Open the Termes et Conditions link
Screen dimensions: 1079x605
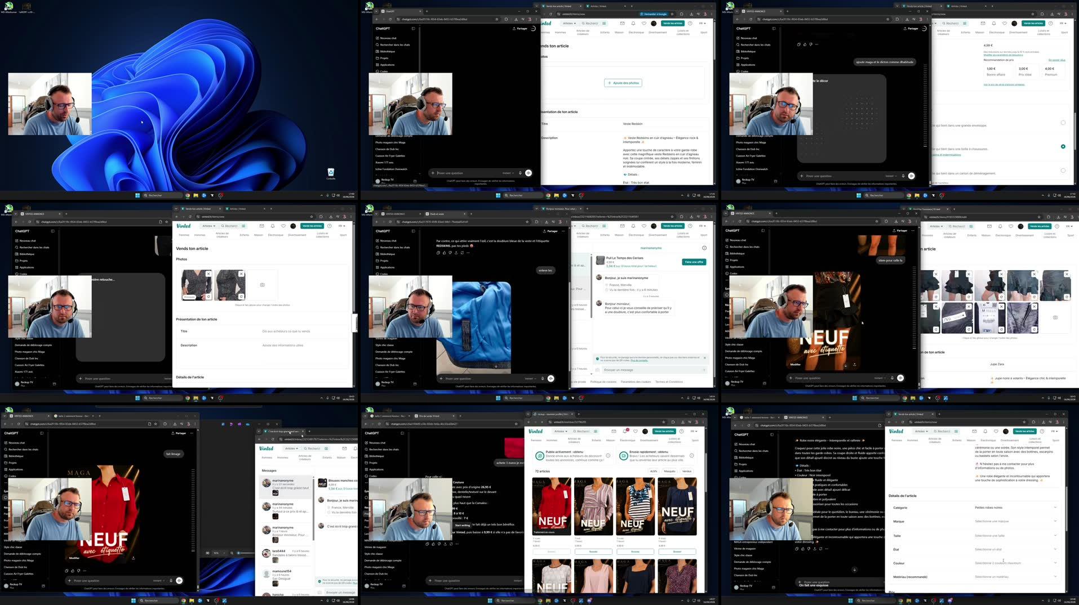(x=669, y=382)
